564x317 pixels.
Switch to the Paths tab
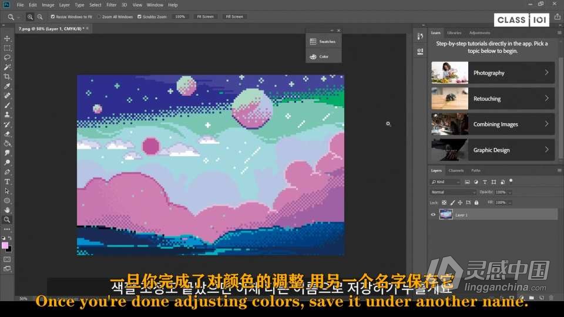tap(476, 170)
